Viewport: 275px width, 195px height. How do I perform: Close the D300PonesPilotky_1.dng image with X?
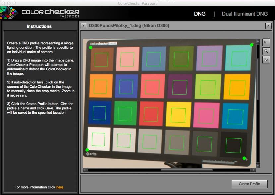click(83, 26)
